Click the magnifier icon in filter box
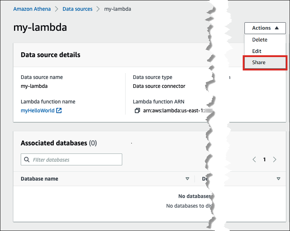The image size is (290, 231). click(x=27, y=160)
